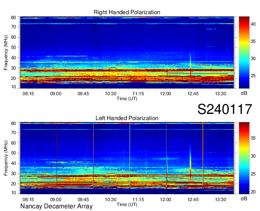Click 08:15 on the Left Handed time axis
Image resolution: width=260 pixels, height=211 pixels.
click(28, 200)
